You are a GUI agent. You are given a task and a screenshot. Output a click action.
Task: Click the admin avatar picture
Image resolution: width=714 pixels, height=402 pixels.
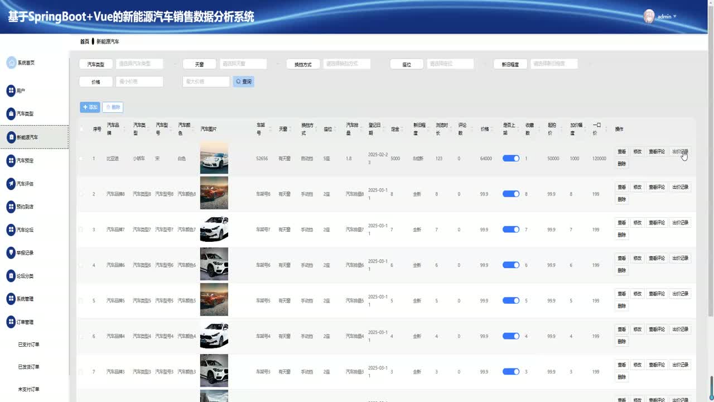click(649, 16)
